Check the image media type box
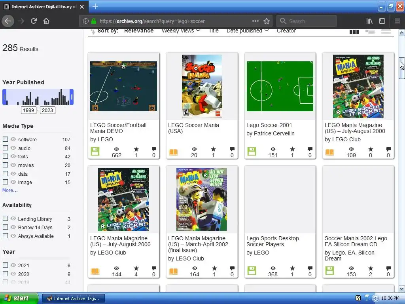The image size is (405, 304). pyautogui.click(x=5, y=182)
